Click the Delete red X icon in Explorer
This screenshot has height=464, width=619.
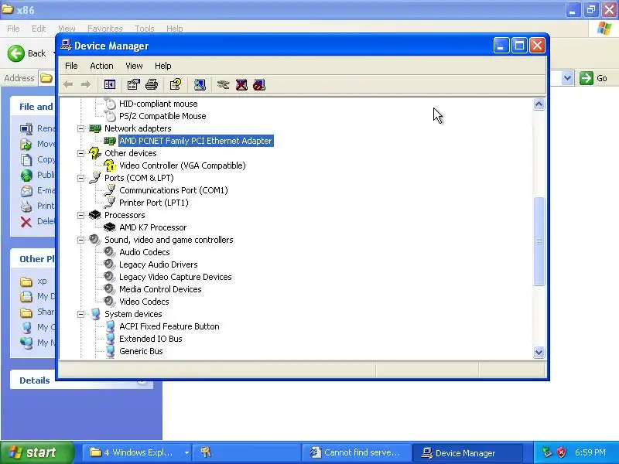(26, 222)
